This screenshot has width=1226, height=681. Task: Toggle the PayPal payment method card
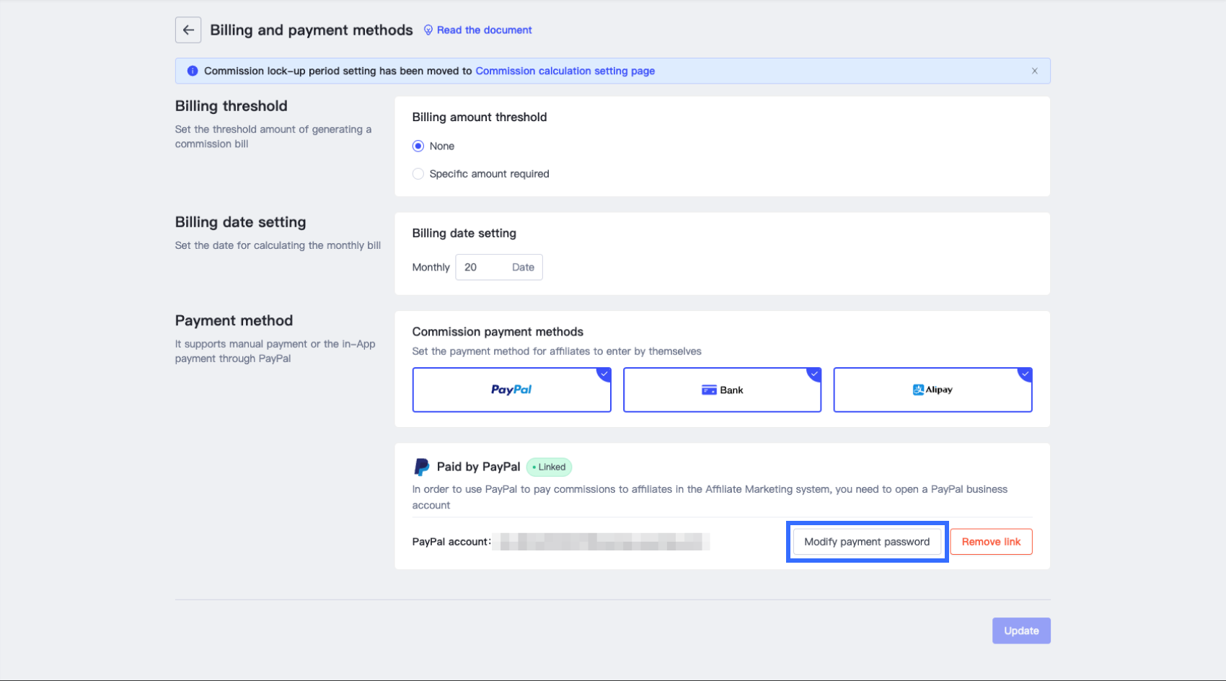click(511, 390)
